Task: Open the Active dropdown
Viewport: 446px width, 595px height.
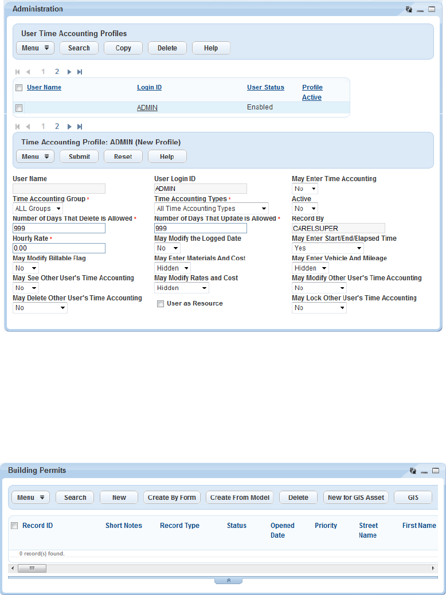Action: (305, 208)
